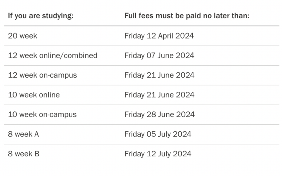Click the fee deadline for 12 week on-campus
Viewport: 282px width, 176px height.
[x=159, y=75]
